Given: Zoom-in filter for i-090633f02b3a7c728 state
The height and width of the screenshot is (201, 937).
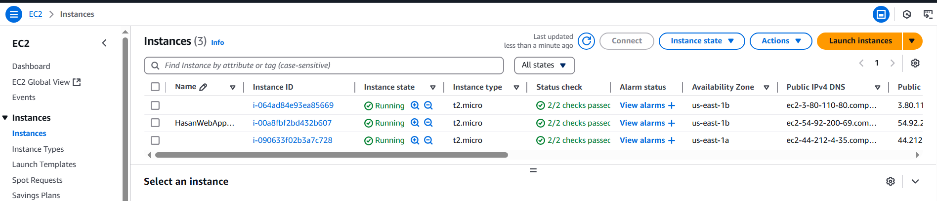Looking at the screenshot, I should pyautogui.click(x=415, y=140).
